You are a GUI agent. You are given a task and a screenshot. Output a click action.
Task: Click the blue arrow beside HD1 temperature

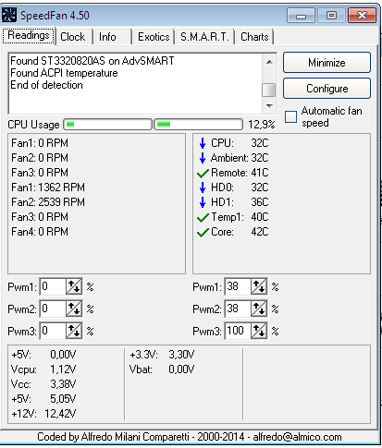coord(203,202)
